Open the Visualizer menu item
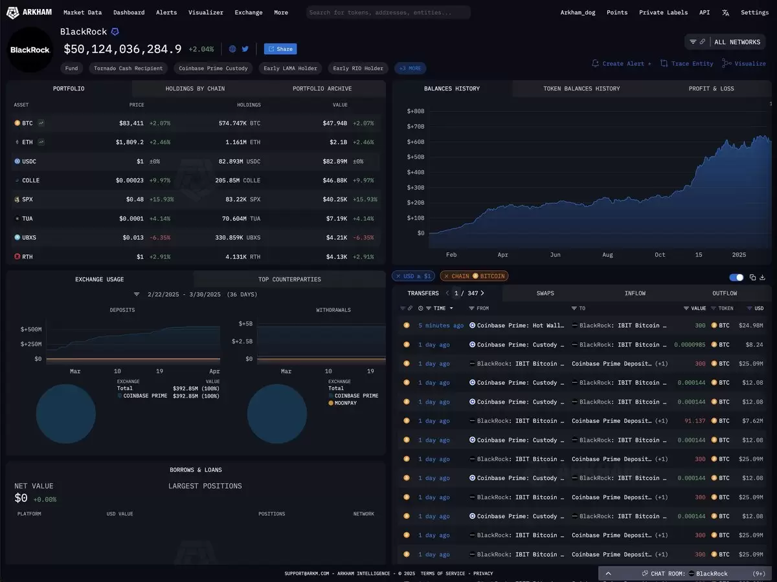The height and width of the screenshot is (582, 777). tap(206, 12)
